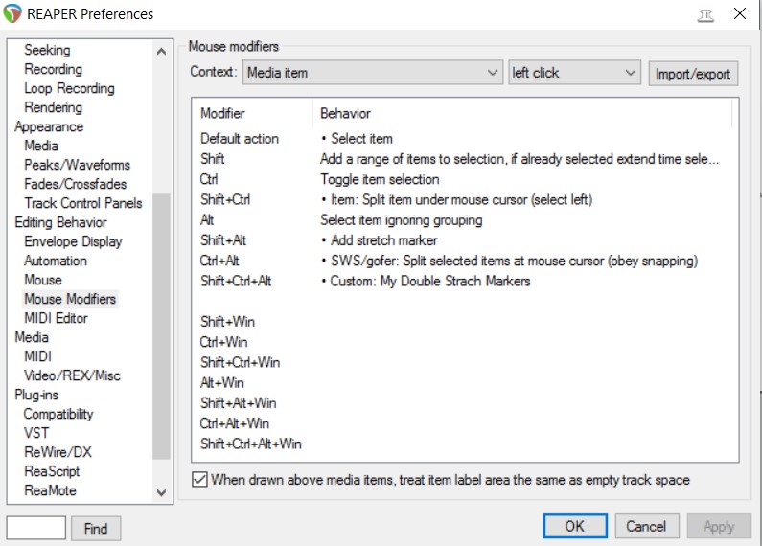Click the Import/export button
The width and height of the screenshot is (762, 546).
693,74
